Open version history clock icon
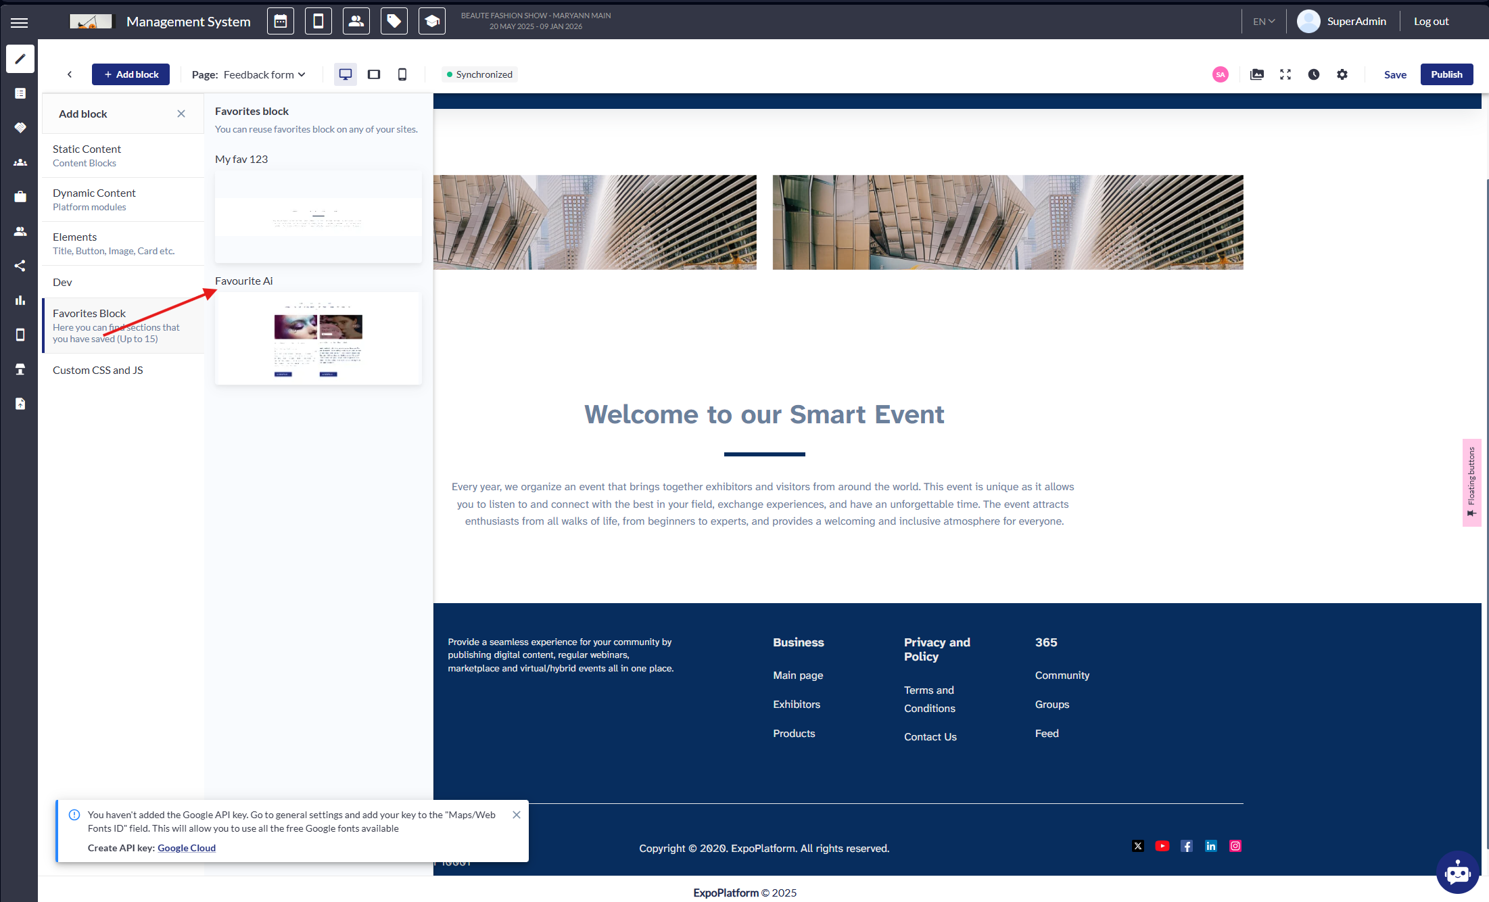The image size is (1489, 902). point(1314,74)
